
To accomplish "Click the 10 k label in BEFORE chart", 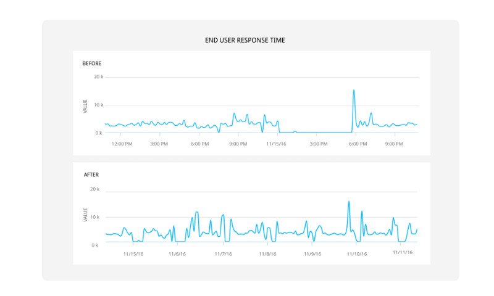I will pos(98,105).
